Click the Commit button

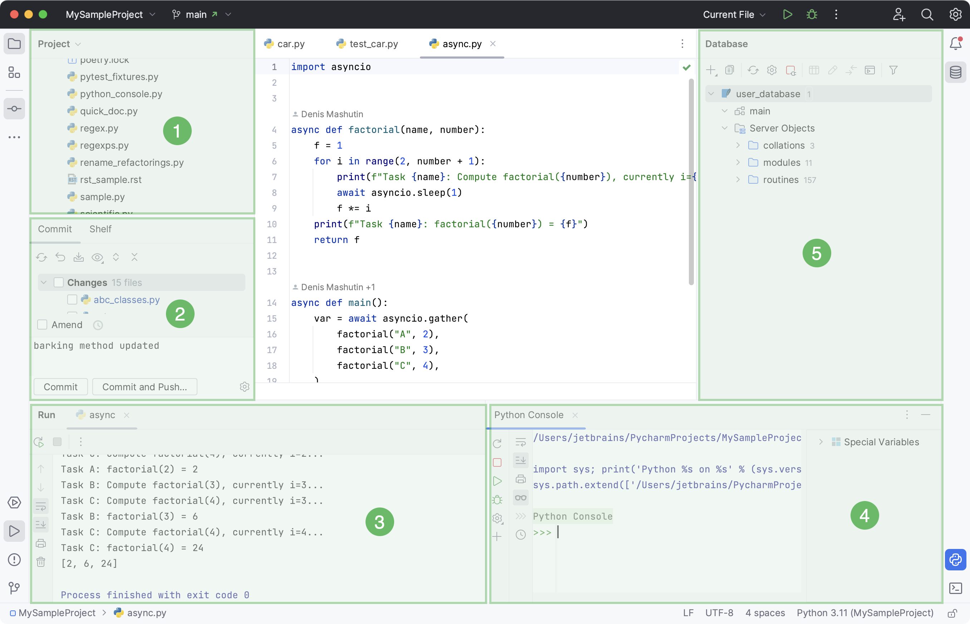[60, 387]
